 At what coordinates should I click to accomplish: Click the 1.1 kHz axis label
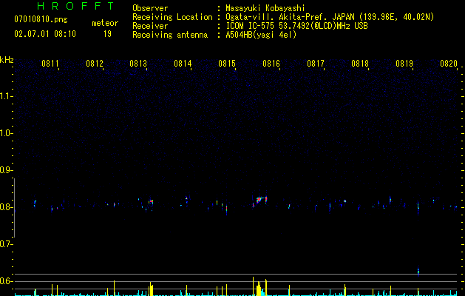tap(6, 96)
